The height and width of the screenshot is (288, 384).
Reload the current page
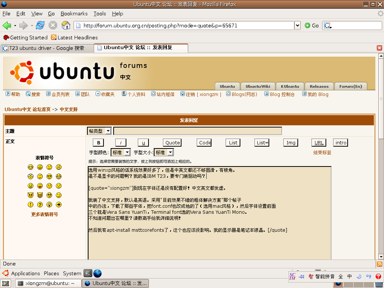tap(40, 25)
